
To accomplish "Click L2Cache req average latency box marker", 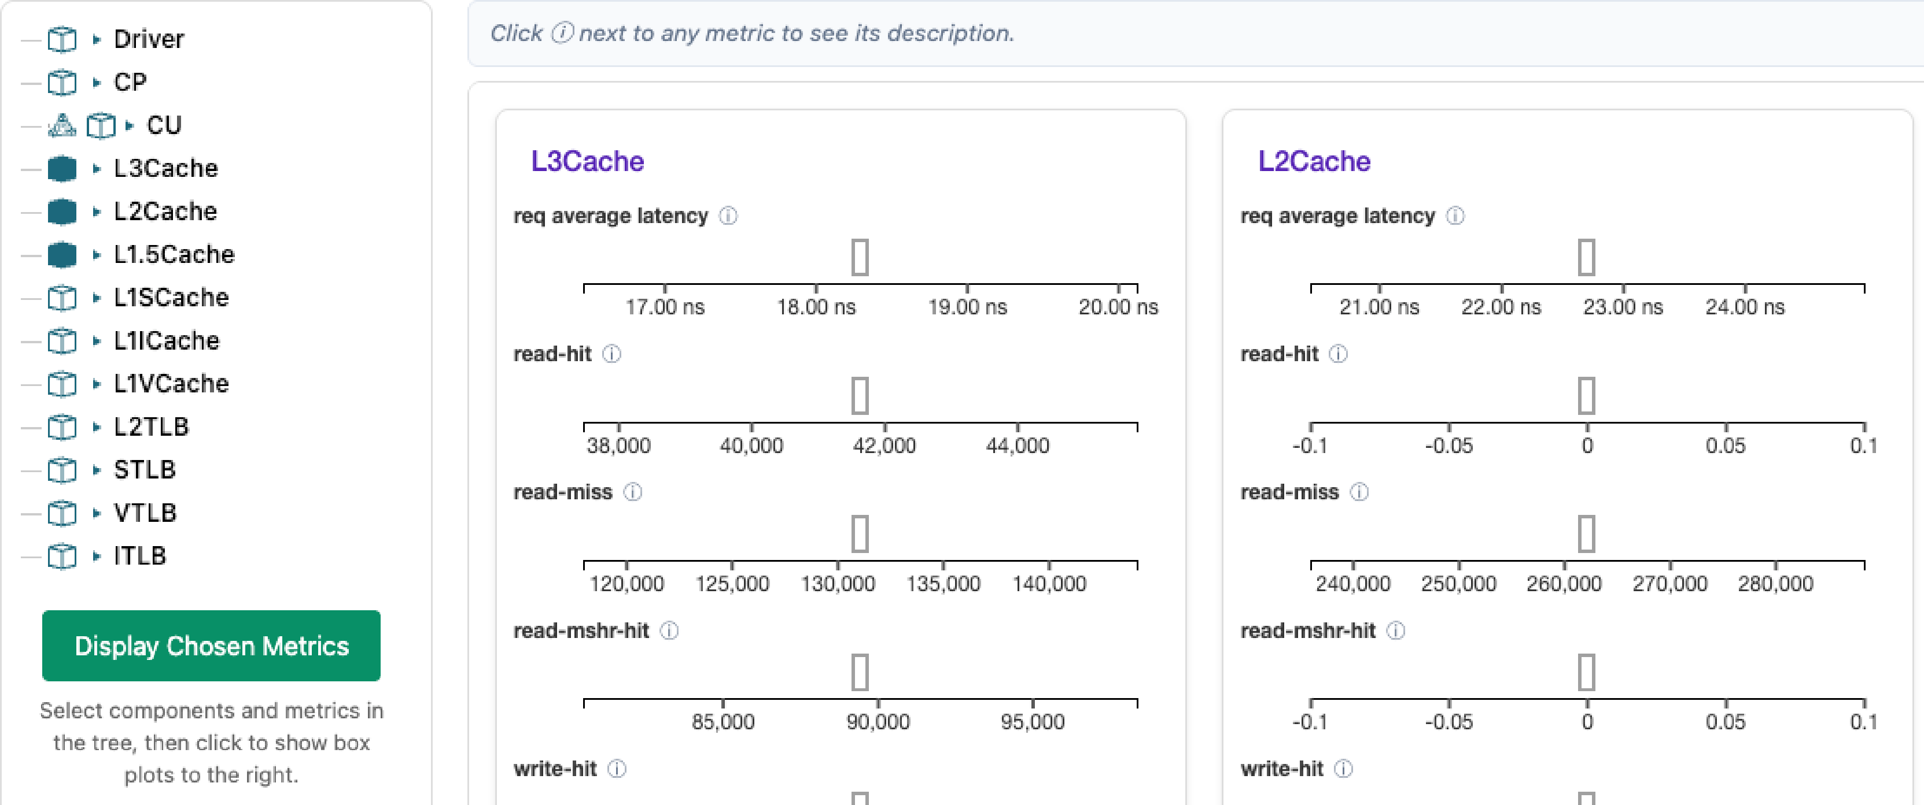I will coord(1586,257).
